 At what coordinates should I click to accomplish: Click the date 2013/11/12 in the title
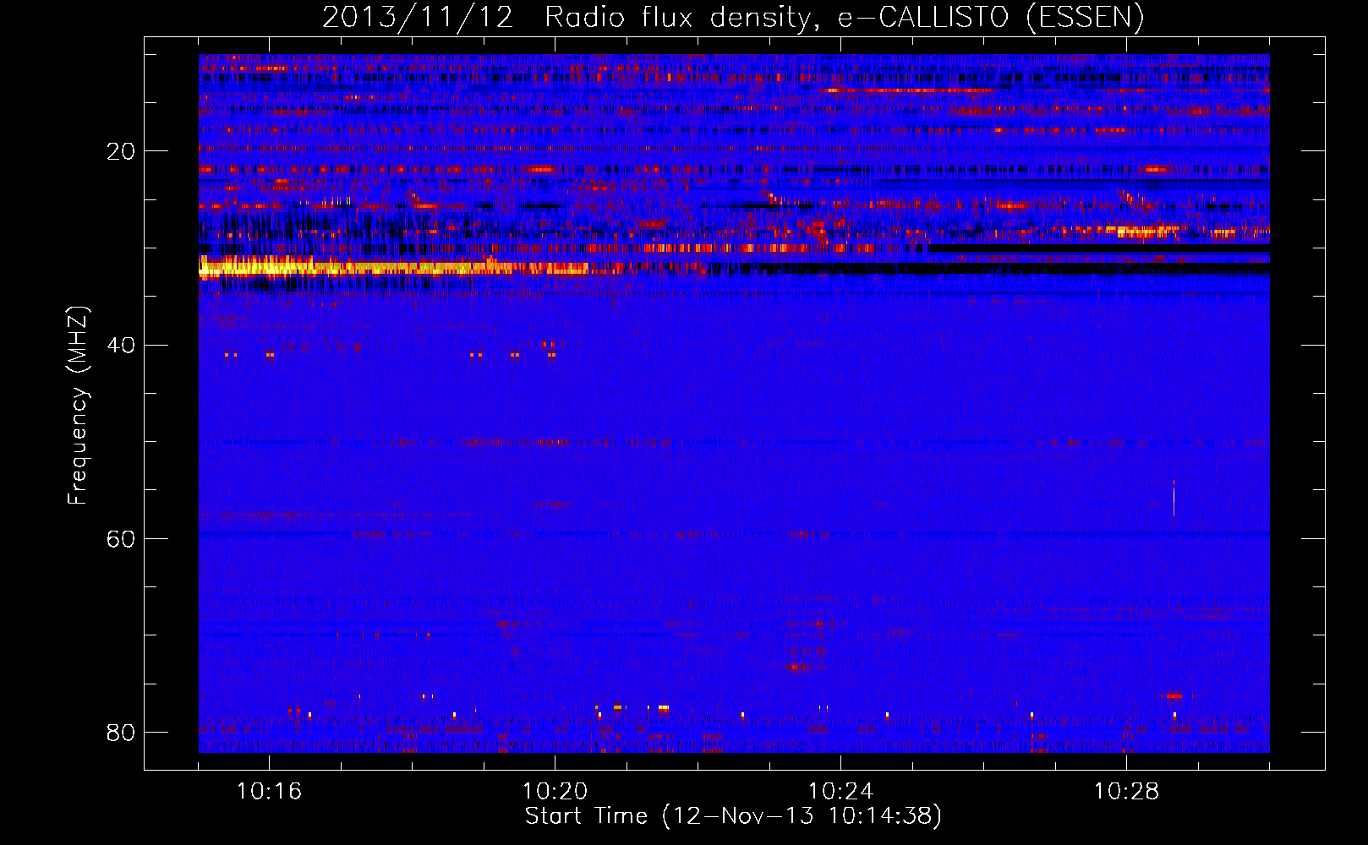418,18
